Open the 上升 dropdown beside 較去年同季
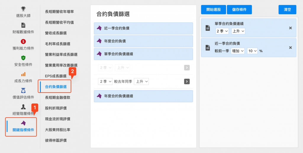The width and height of the screenshot is (303, 153). (141, 81)
